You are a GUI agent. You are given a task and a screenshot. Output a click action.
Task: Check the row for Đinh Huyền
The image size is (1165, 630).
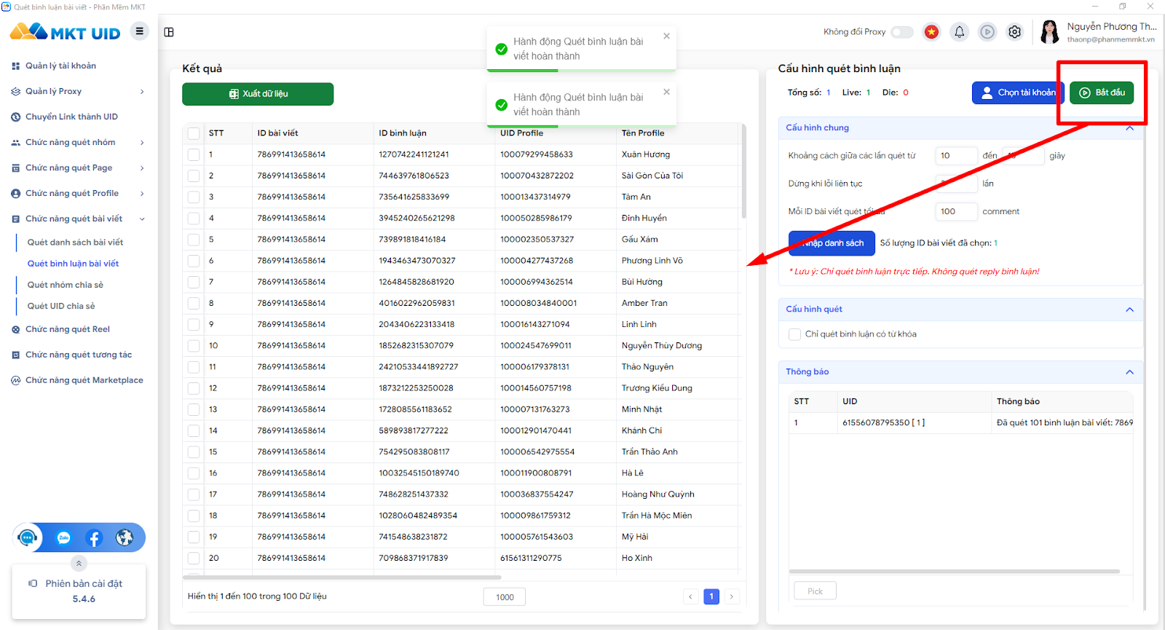click(x=194, y=218)
